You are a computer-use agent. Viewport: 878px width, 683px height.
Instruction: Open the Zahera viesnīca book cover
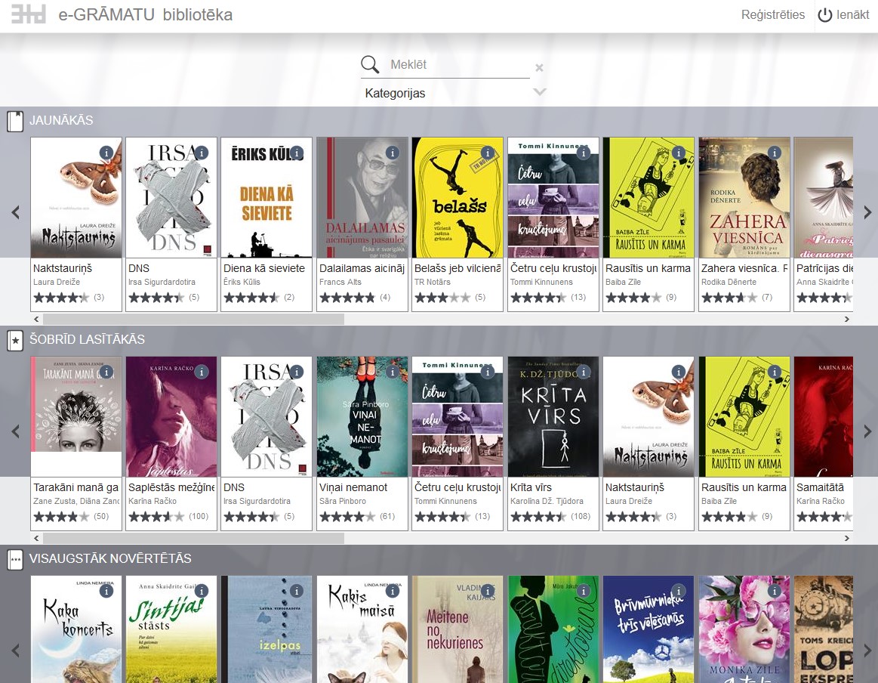(x=744, y=198)
